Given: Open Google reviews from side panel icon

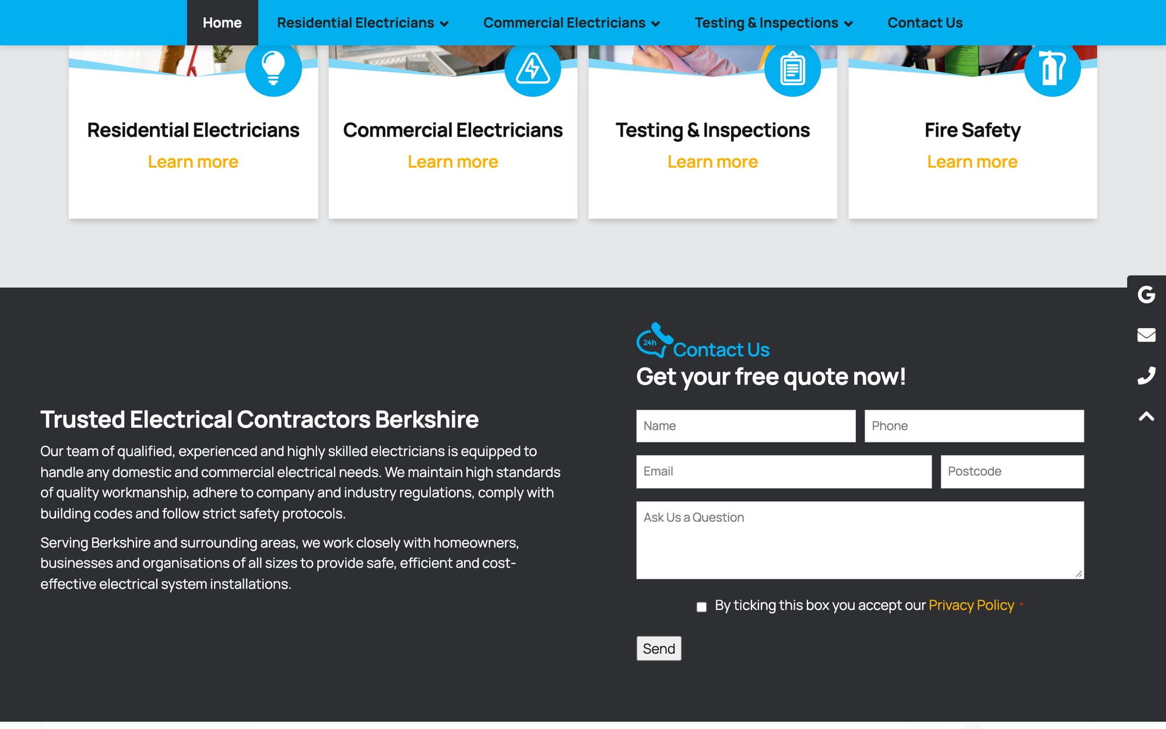Looking at the screenshot, I should click(1146, 295).
